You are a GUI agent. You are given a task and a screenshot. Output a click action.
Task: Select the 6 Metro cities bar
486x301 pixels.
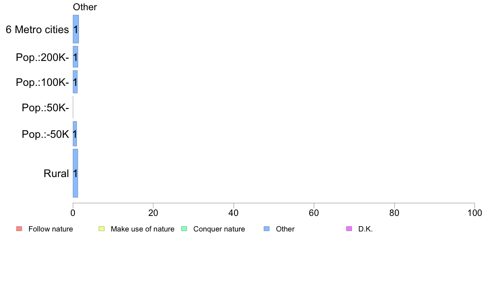(x=76, y=29)
